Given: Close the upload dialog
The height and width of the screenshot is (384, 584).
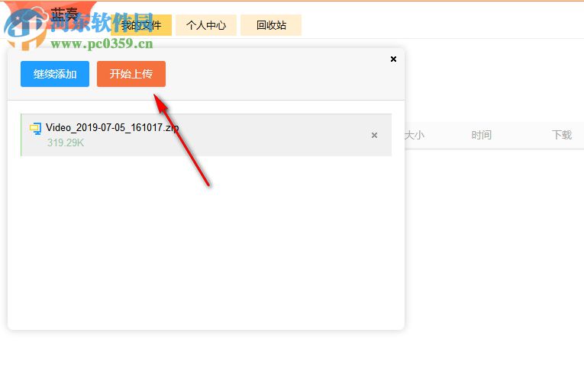Looking at the screenshot, I should pyautogui.click(x=393, y=59).
